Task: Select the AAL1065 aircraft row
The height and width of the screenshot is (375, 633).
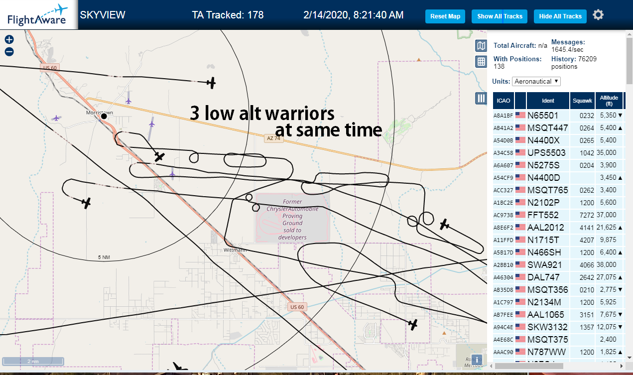Action: tap(558, 314)
